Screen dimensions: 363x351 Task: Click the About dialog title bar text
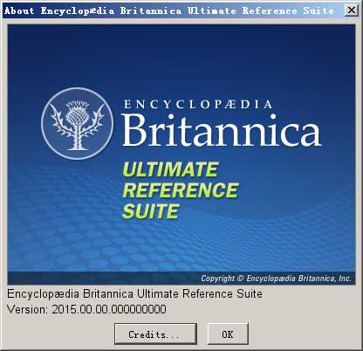[x=169, y=10]
